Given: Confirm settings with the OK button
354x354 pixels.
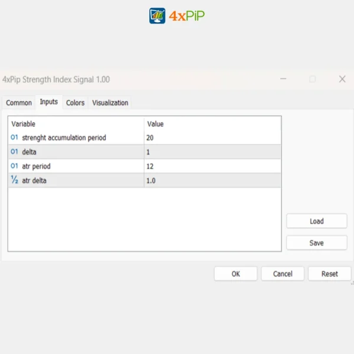Looking at the screenshot, I should click(x=235, y=274).
